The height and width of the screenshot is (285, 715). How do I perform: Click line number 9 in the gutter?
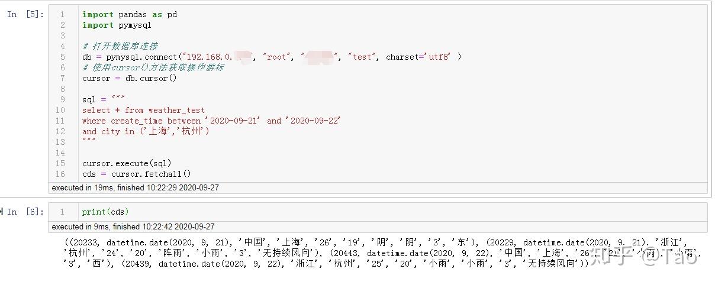pyautogui.click(x=62, y=99)
